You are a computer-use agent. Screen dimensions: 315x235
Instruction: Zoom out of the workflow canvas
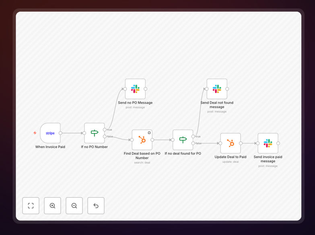click(x=74, y=206)
